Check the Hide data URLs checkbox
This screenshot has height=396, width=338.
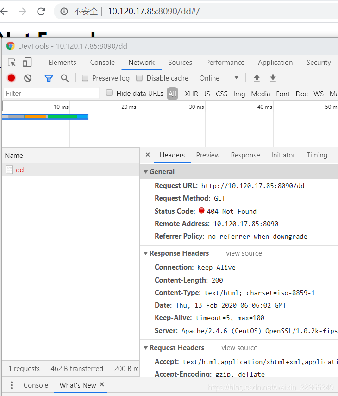tap(109, 93)
